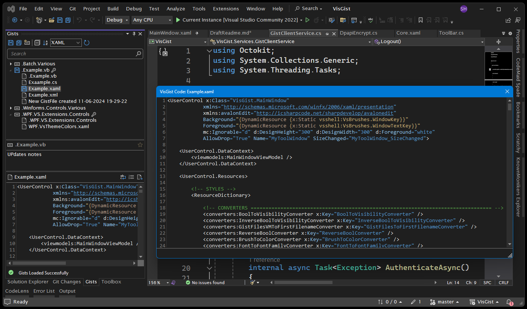The width and height of the screenshot is (527, 309).
Task: Click the Send Feedback icon at top right
Action: 518,20
